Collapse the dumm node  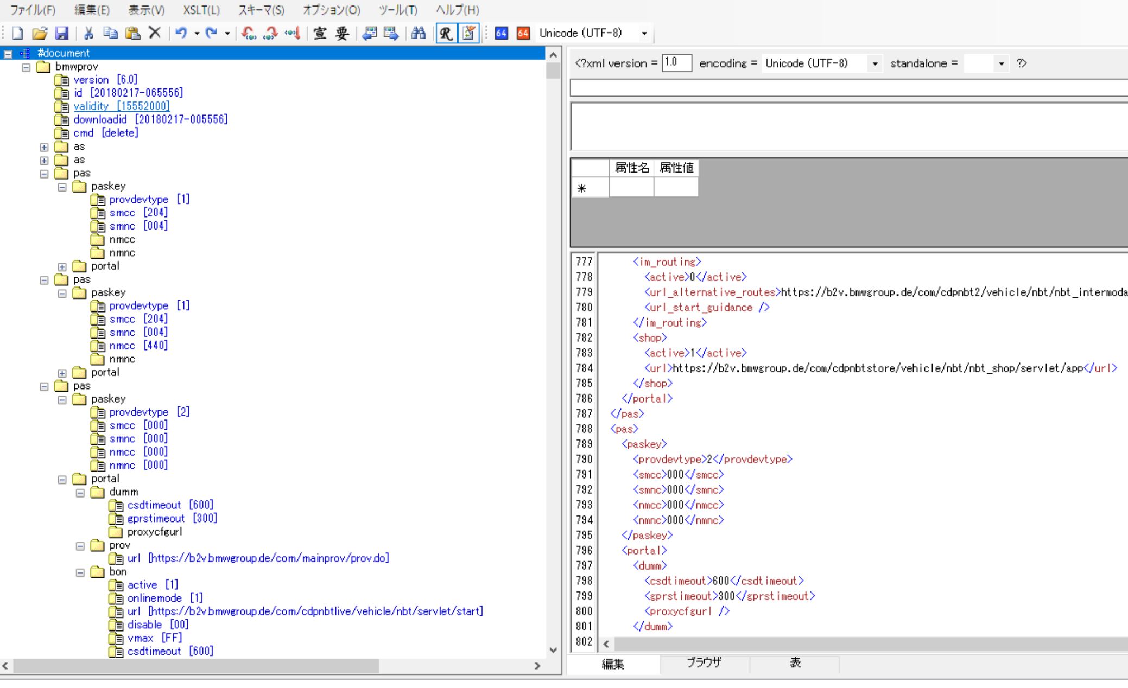pyautogui.click(x=80, y=493)
